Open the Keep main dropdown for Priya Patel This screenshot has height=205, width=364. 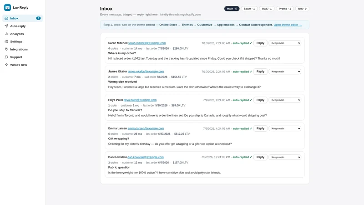285,100
